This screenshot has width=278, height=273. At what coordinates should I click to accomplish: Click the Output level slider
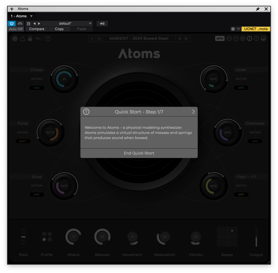(256, 237)
